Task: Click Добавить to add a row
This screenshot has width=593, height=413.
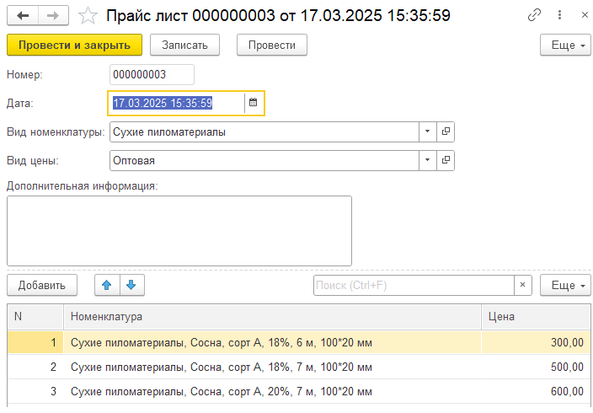Action: [42, 285]
